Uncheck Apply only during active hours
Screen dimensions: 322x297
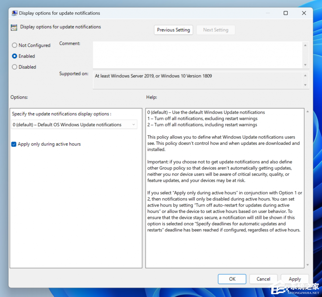[13, 144]
